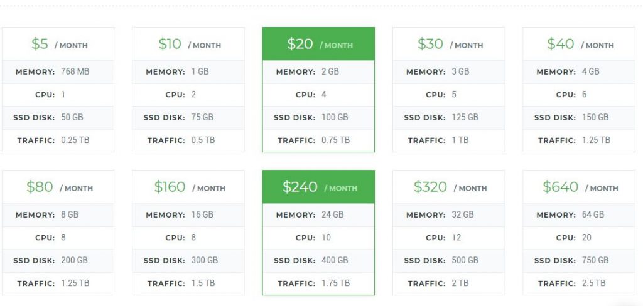Select the $5 / month plan header
643x306 pixels.
[x=58, y=45]
